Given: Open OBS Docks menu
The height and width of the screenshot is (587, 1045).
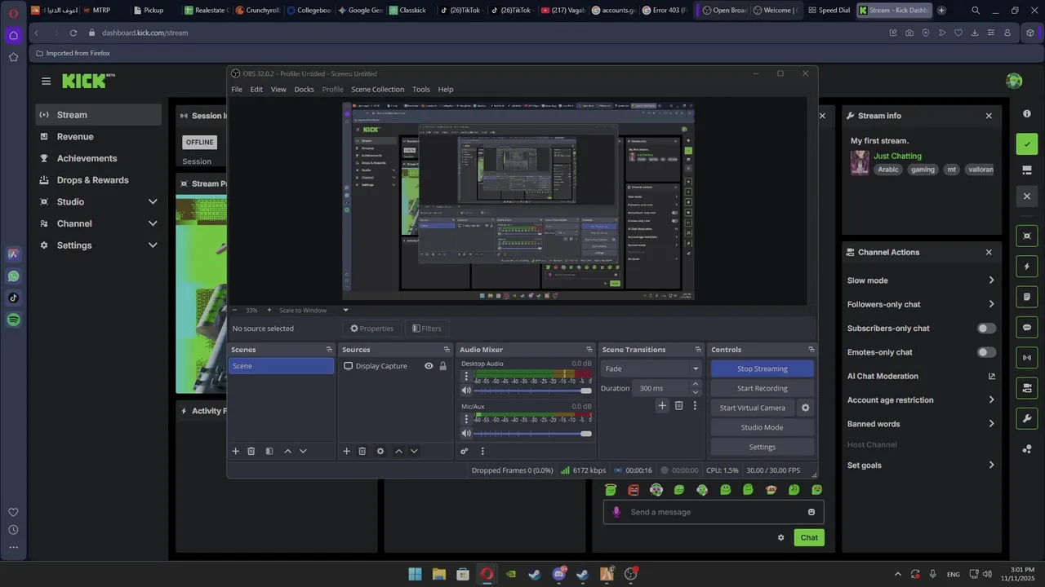Looking at the screenshot, I should (304, 90).
